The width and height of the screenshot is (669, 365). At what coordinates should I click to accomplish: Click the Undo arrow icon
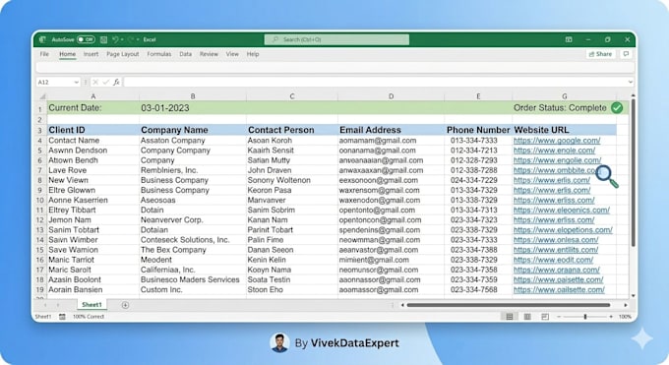pos(115,39)
